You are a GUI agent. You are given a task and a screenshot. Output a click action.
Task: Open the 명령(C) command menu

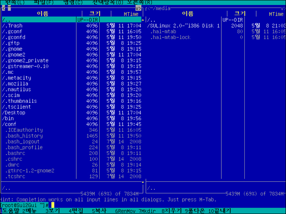point(73,2)
